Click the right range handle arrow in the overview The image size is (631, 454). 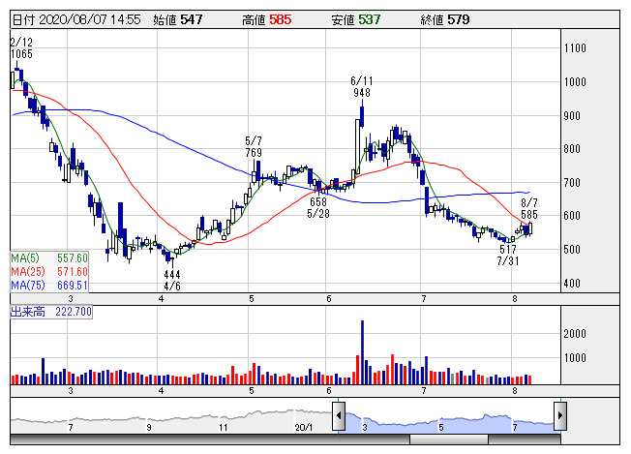(559, 417)
